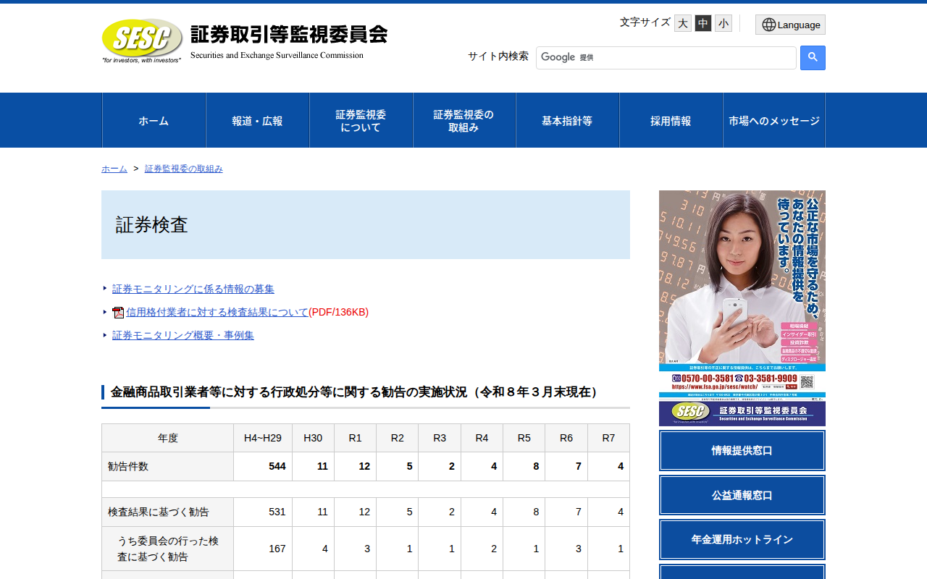Click the SESC logo in the header
The image size is (927, 579).
[x=142, y=41]
